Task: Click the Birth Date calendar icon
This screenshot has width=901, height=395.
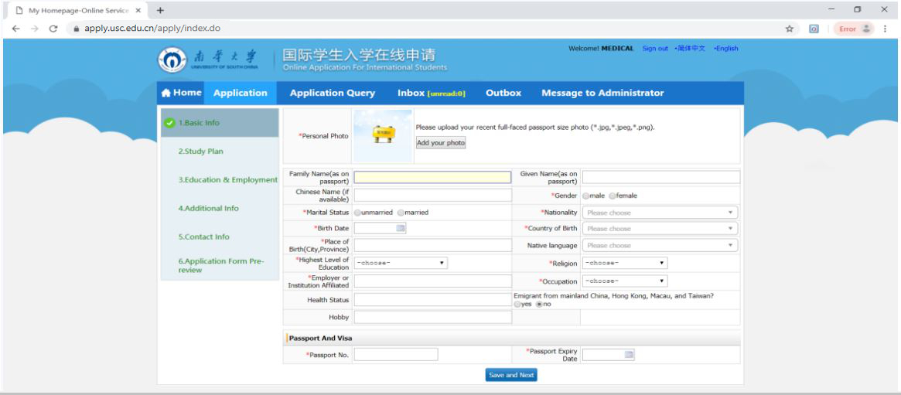Action: point(400,228)
